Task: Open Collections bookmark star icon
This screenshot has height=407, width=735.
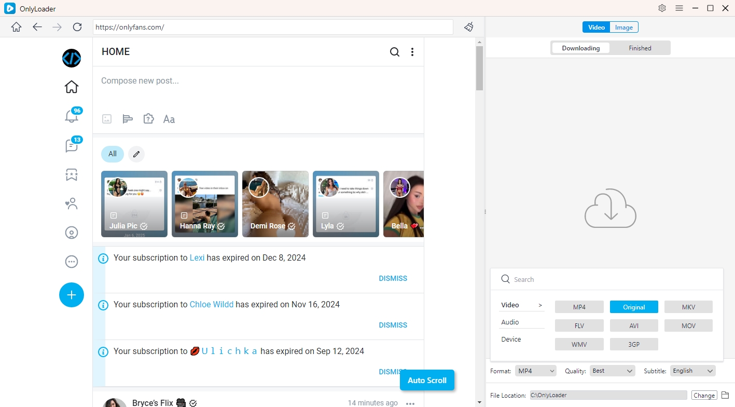Action: tap(72, 175)
